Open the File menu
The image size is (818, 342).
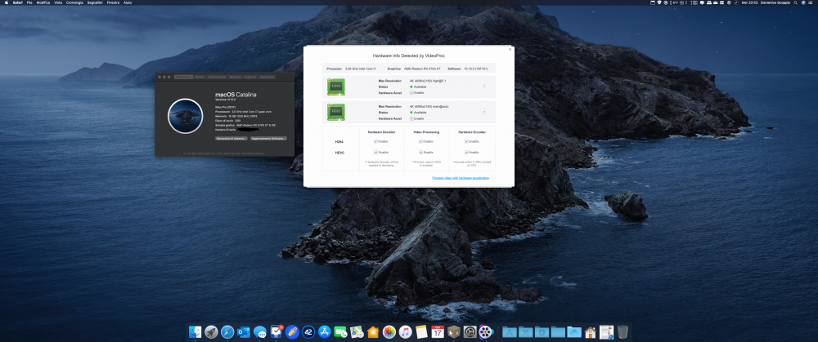click(29, 2)
